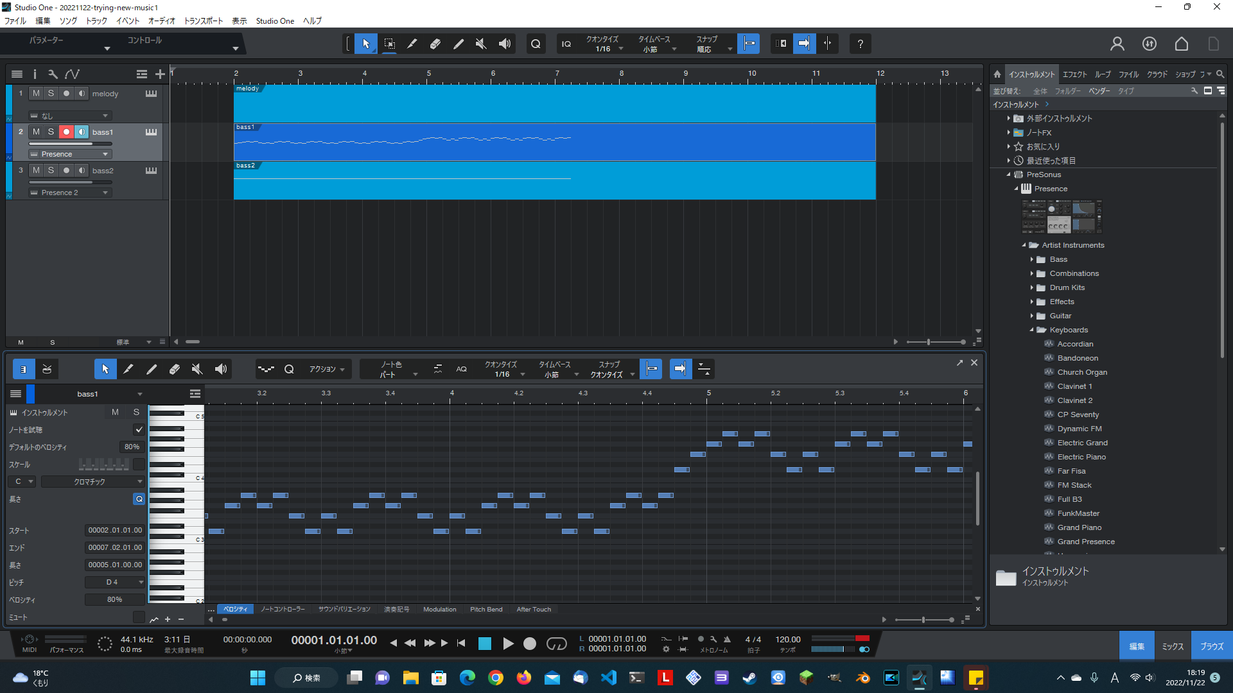Open Google Chrome from the taskbar
Image resolution: width=1233 pixels, height=693 pixels.
click(496, 678)
